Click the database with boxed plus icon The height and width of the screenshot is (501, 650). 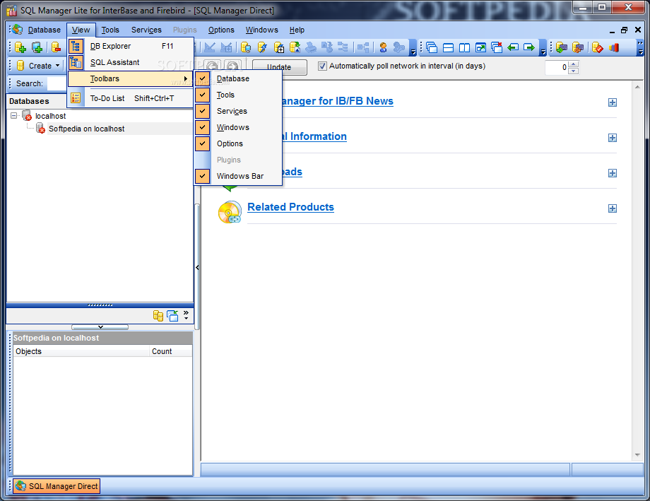tap(278, 47)
